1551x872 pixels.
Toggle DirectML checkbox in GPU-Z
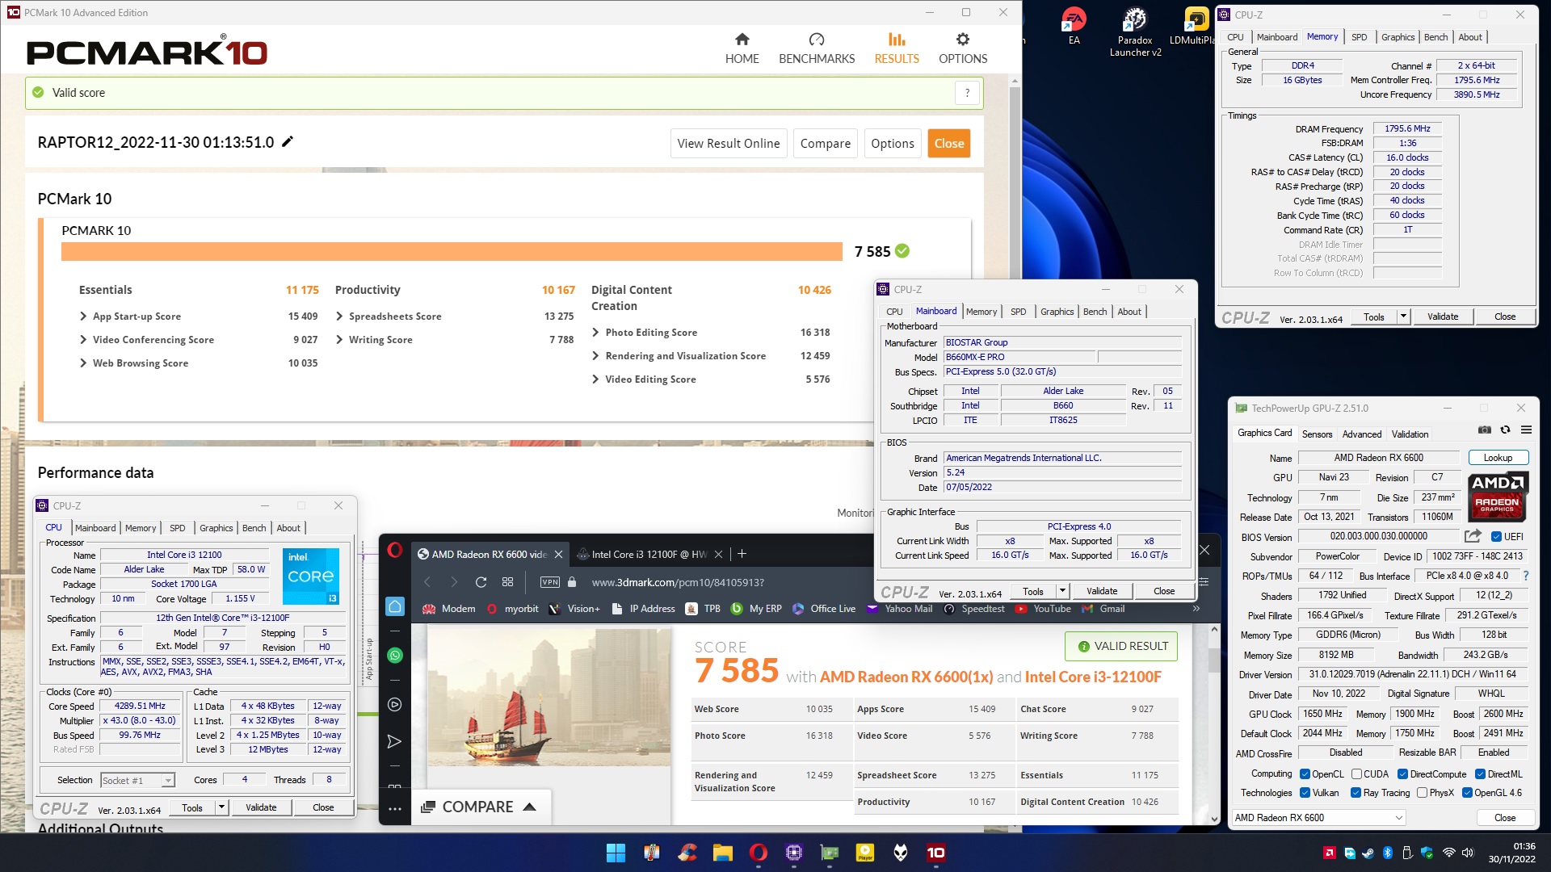click(1480, 774)
